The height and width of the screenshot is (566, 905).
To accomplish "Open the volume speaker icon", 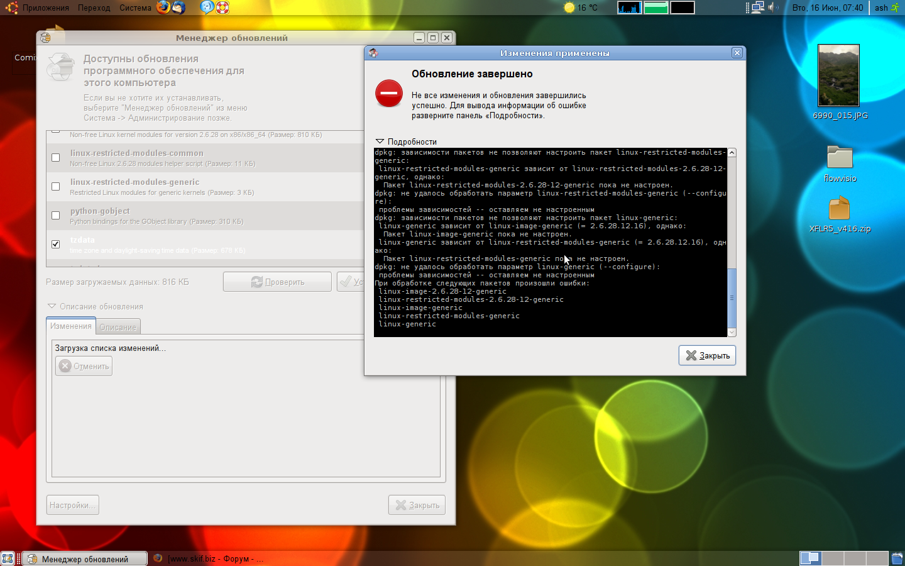I will coord(772,8).
